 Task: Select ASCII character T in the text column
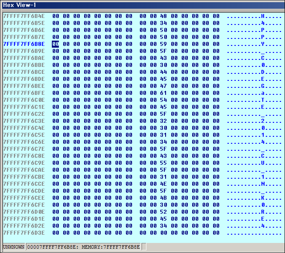pyautogui.click(x=263, y=100)
